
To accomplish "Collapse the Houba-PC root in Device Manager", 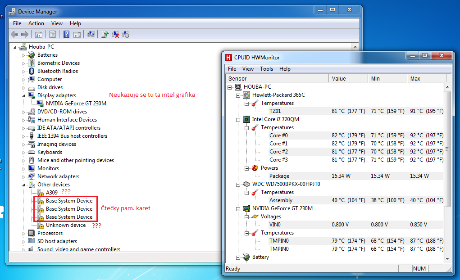I will click(15, 47).
